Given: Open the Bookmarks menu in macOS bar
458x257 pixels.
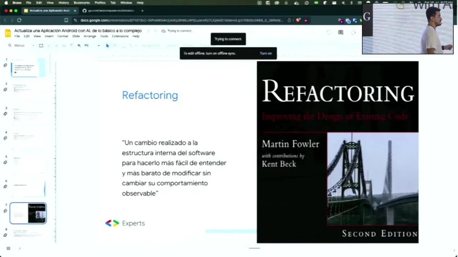Looking at the screenshot, I should [82, 2].
